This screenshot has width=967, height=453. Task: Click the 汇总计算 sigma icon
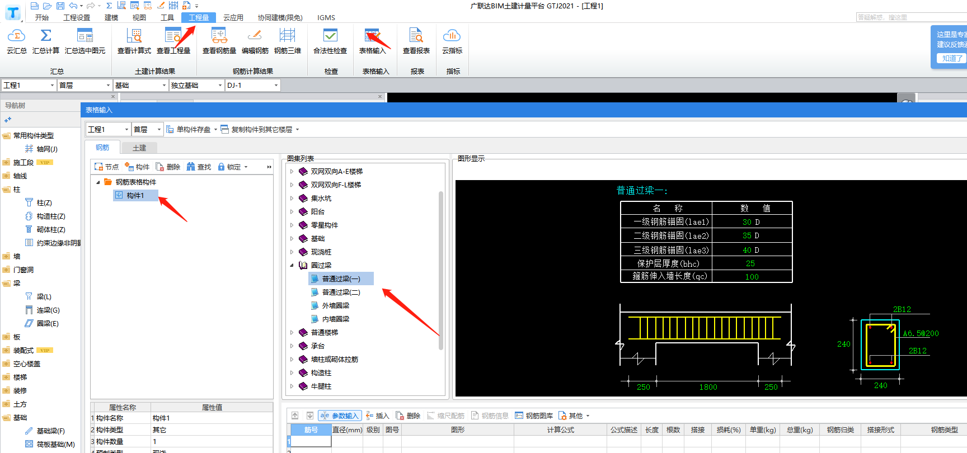[x=46, y=36]
